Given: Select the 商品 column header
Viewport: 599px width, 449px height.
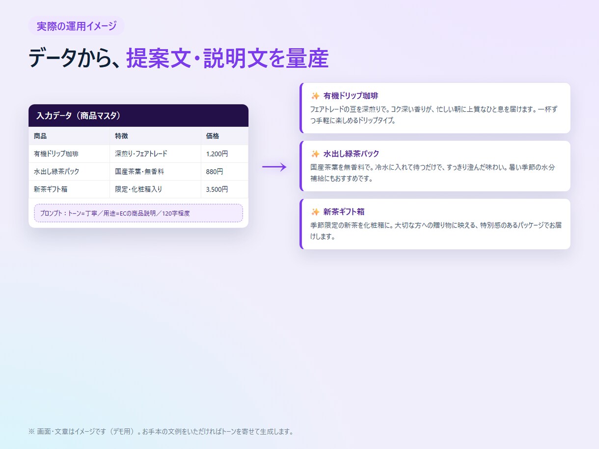Looking at the screenshot, I should pos(69,136).
